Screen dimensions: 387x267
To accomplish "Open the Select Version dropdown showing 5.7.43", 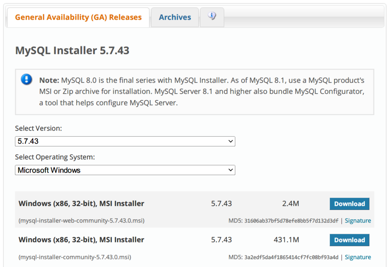I will (125, 141).
